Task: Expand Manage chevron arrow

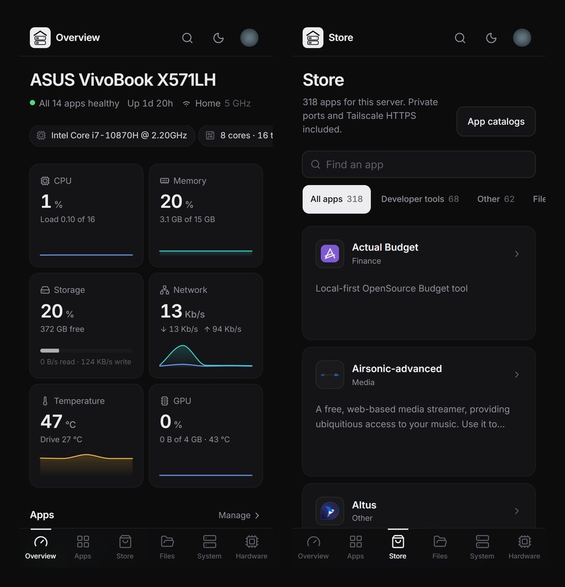Action: [257, 515]
